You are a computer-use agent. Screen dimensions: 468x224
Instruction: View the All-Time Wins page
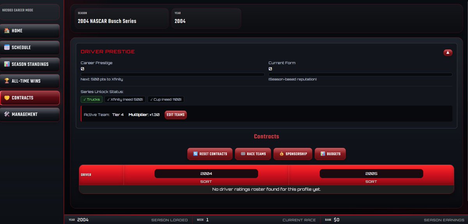pyautogui.click(x=30, y=81)
